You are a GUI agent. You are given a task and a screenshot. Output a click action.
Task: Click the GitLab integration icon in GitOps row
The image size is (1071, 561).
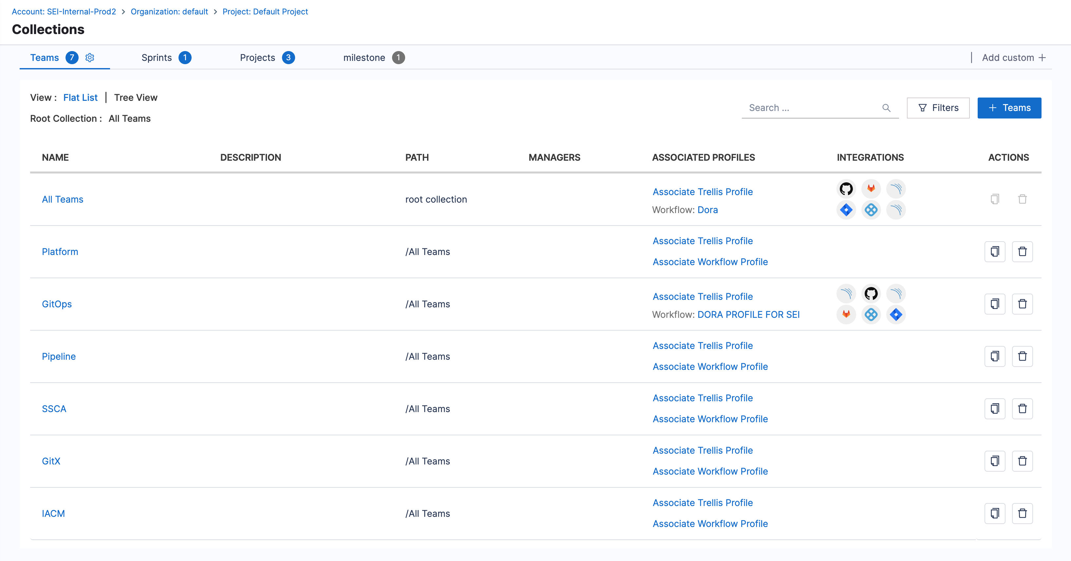click(x=846, y=314)
